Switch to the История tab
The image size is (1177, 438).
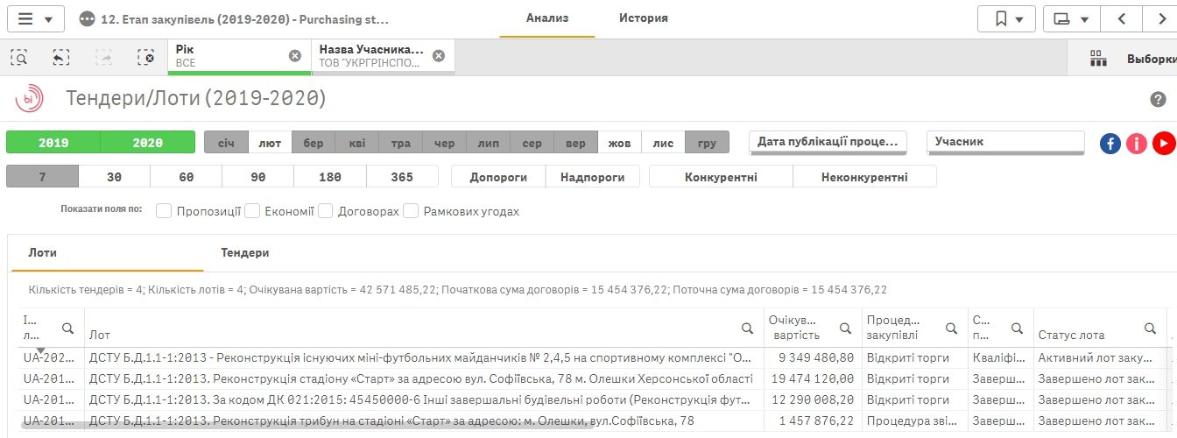(x=644, y=18)
